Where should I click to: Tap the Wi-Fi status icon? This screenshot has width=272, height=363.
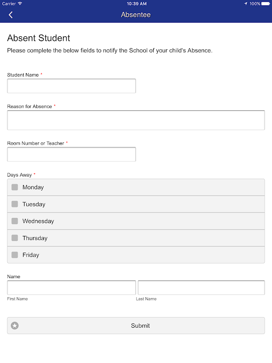(20, 4)
